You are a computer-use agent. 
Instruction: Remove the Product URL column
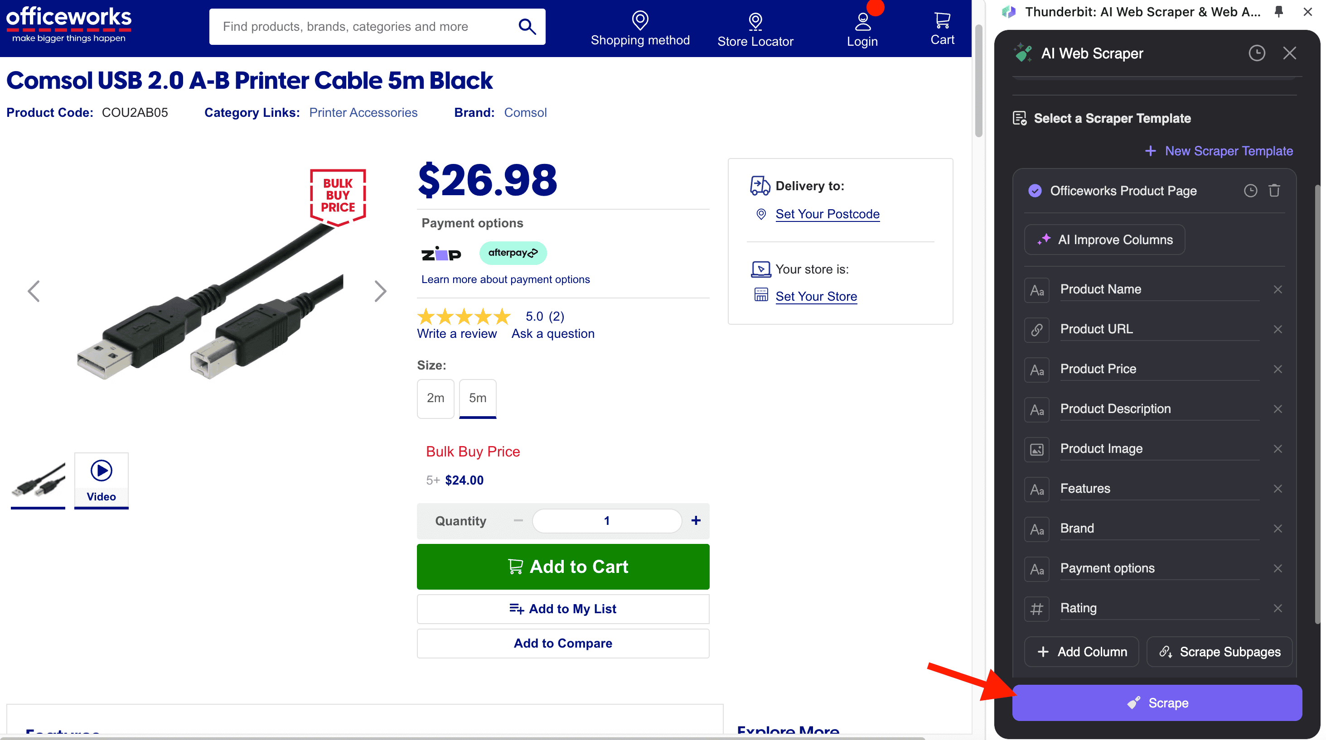1278,329
